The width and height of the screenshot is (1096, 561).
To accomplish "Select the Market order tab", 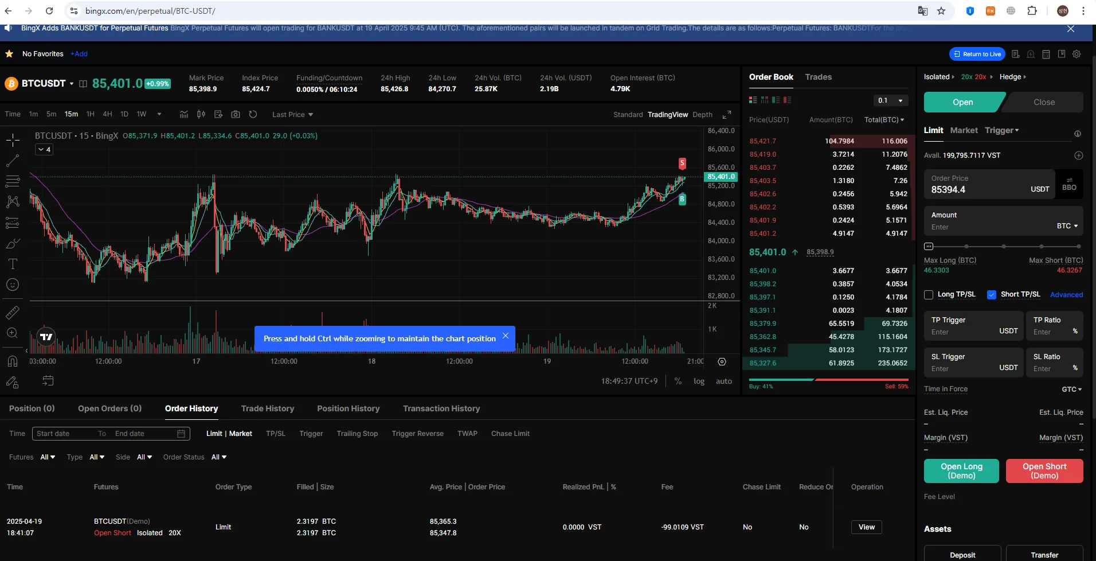I will click(964, 130).
